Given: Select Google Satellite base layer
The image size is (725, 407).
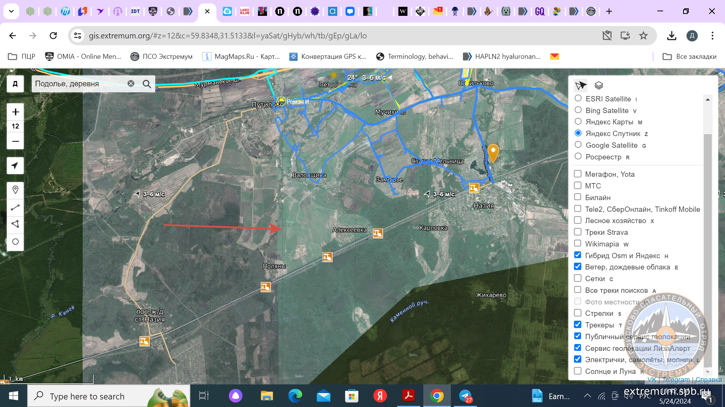Looking at the screenshot, I should [x=578, y=145].
